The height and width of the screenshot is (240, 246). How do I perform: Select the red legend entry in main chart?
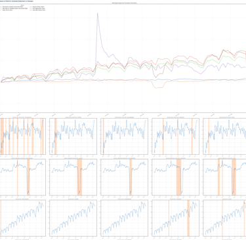coord(37,7)
